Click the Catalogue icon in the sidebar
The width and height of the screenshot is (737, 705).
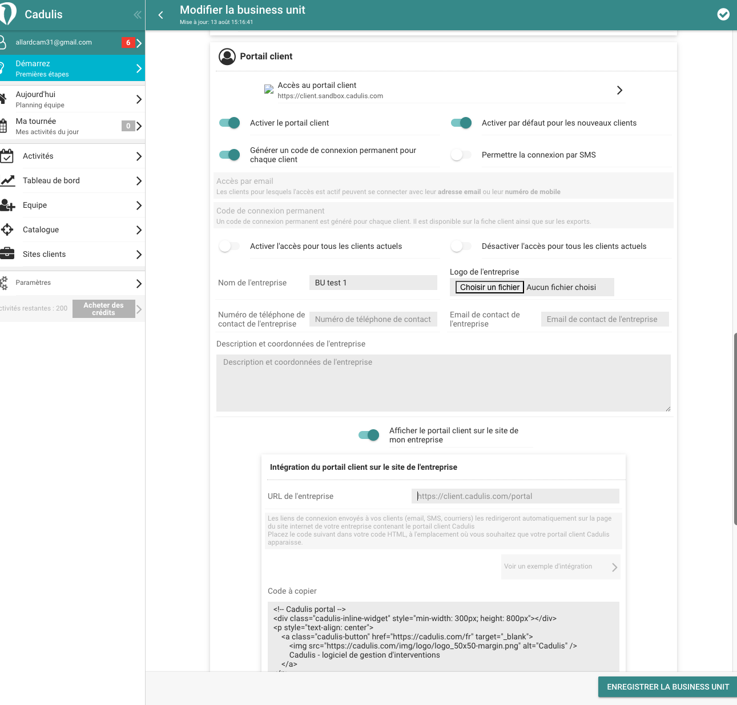pyautogui.click(x=7, y=229)
